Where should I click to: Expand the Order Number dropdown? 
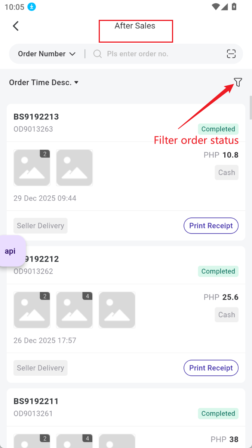(47, 54)
